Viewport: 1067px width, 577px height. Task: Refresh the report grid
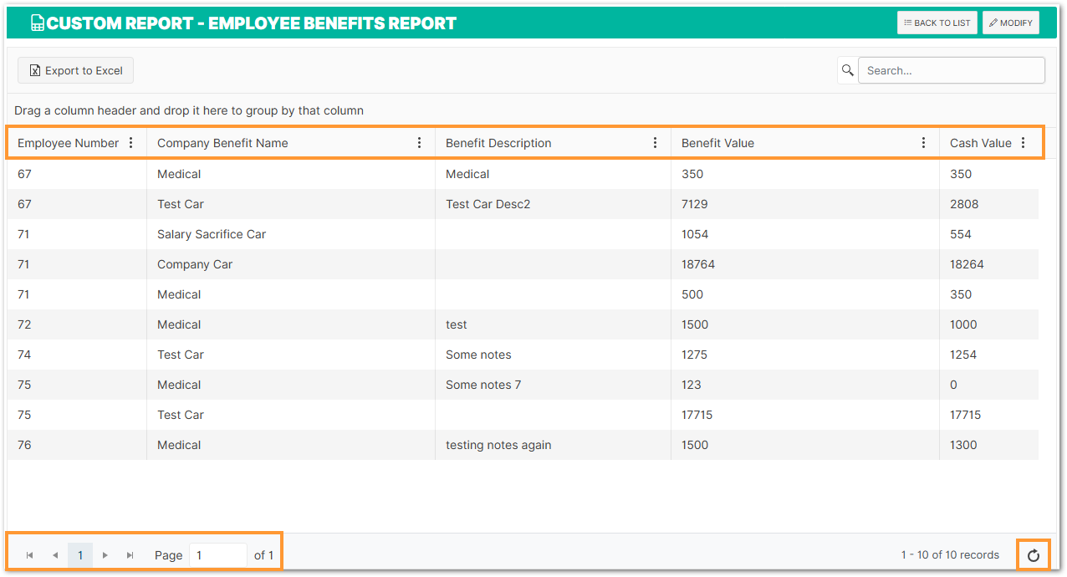pyautogui.click(x=1034, y=555)
